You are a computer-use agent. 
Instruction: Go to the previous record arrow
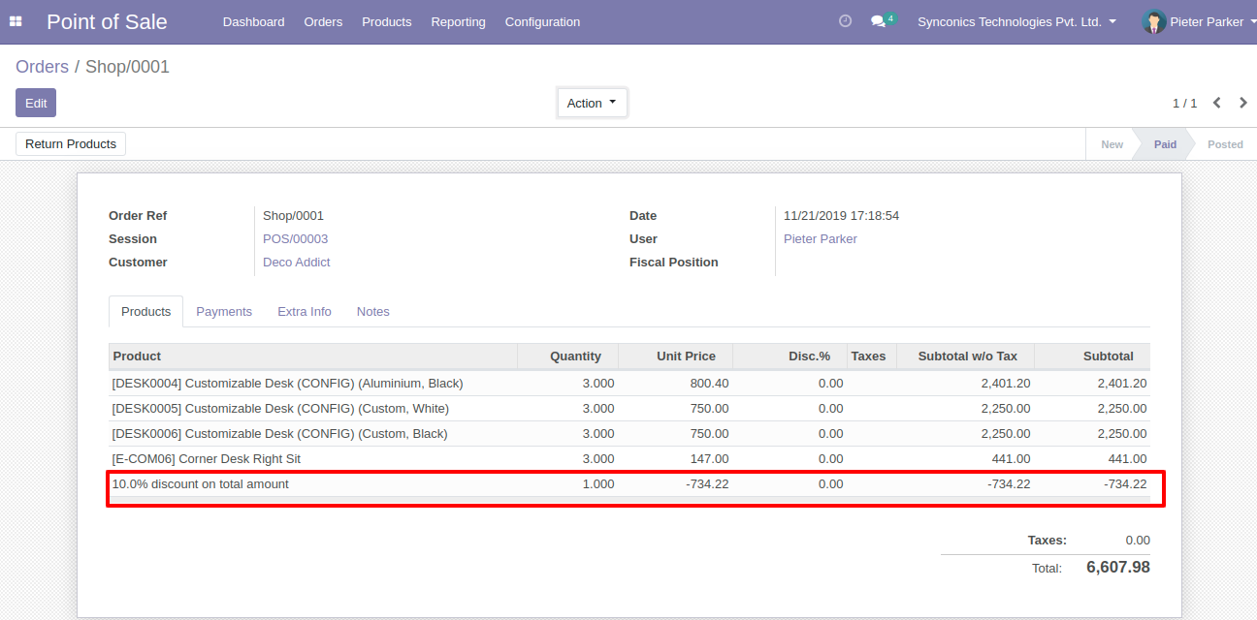(x=1216, y=103)
